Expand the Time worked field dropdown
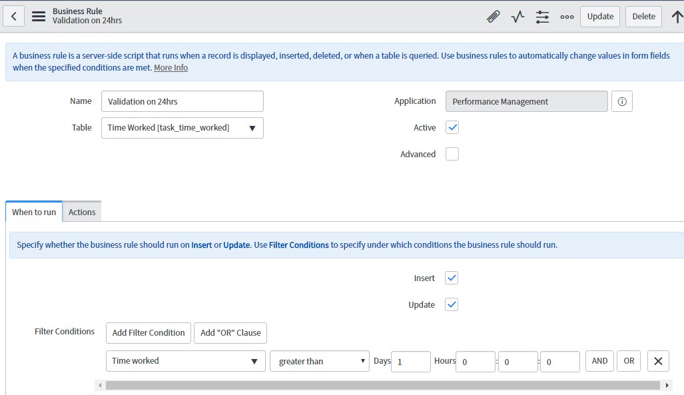This screenshot has width=684, height=395. click(x=185, y=361)
